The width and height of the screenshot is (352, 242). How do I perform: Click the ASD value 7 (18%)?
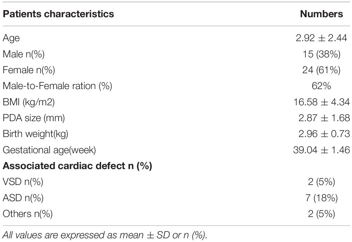pos(322,198)
